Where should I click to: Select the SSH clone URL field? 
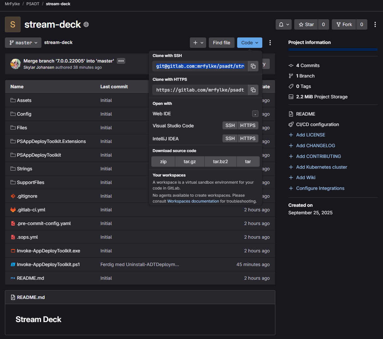[x=200, y=66]
